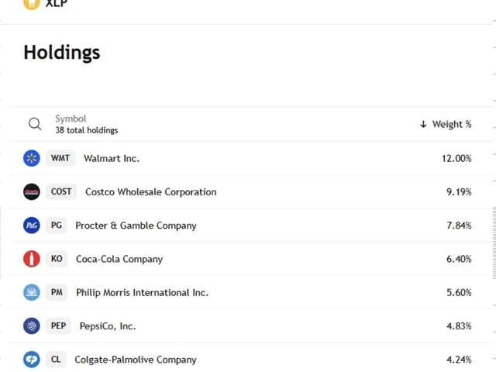Click the Procter & Gamble logo icon

click(x=32, y=226)
